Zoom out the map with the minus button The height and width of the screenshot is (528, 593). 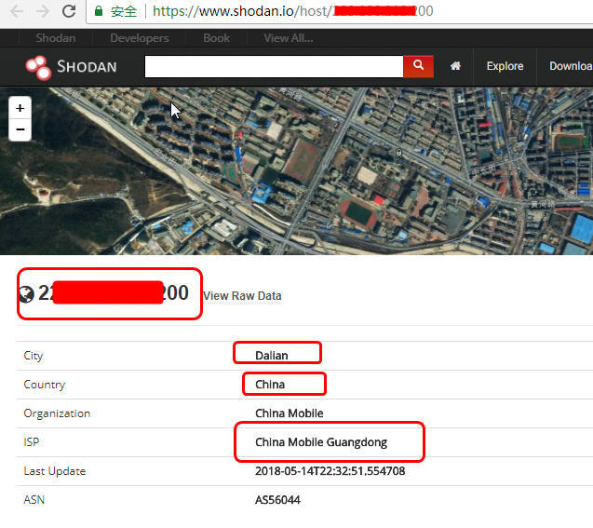tap(20, 129)
